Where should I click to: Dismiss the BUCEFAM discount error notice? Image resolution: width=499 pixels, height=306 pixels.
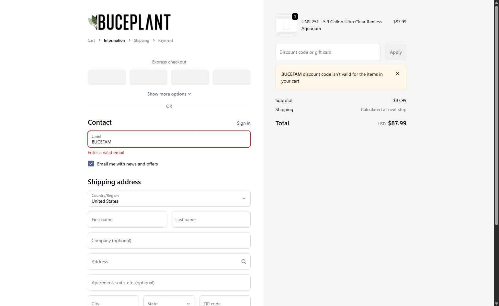pyautogui.click(x=398, y=74)
